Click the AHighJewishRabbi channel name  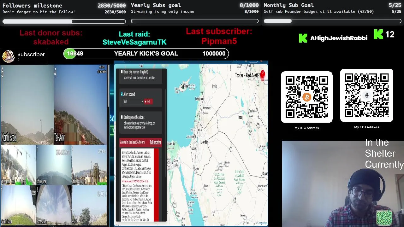tap(339, 38)
